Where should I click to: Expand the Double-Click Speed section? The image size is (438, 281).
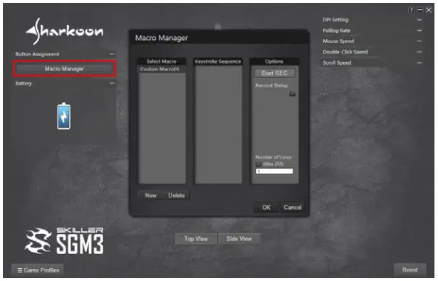coord(419,52)
